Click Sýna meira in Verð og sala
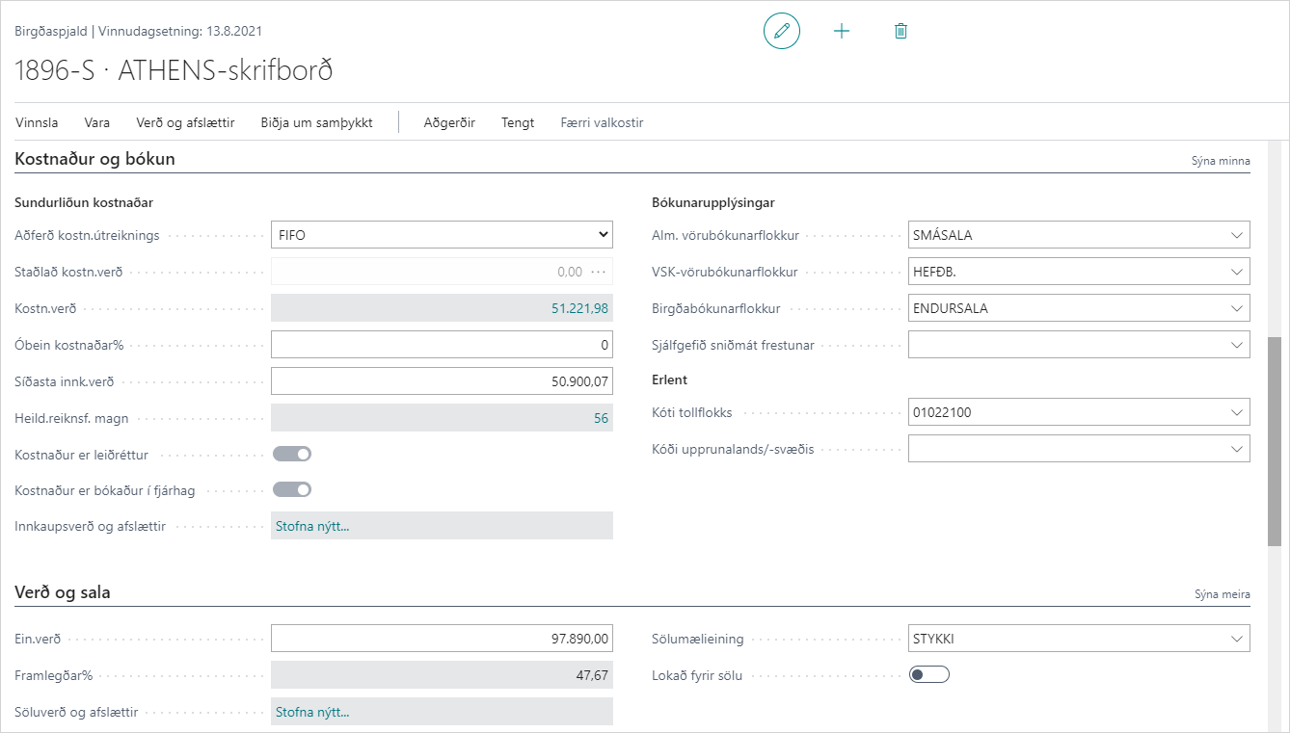1290x733 pixels. pos(1222,594)
